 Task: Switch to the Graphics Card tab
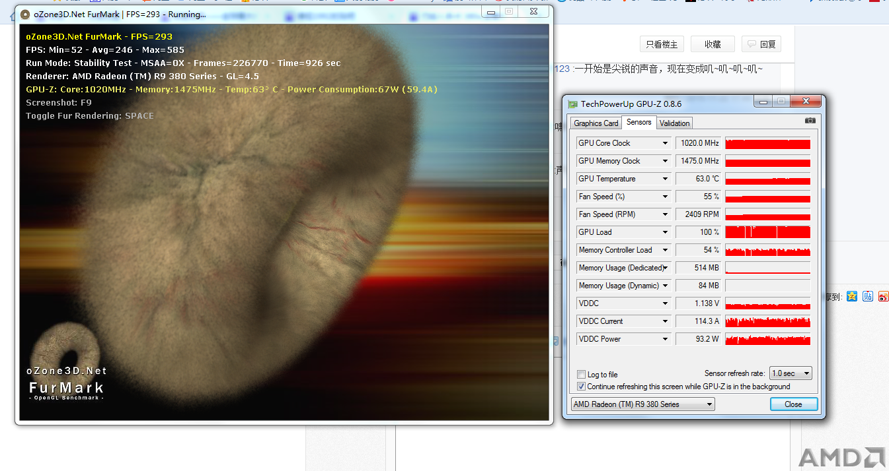(x=596, y=123)
